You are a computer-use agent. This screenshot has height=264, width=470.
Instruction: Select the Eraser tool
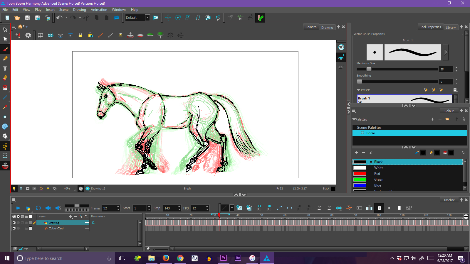pyautogui.click(x=5, y=78)
